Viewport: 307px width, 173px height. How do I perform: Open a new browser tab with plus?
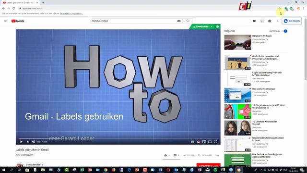pyautogui.click(x=43, y=3)
